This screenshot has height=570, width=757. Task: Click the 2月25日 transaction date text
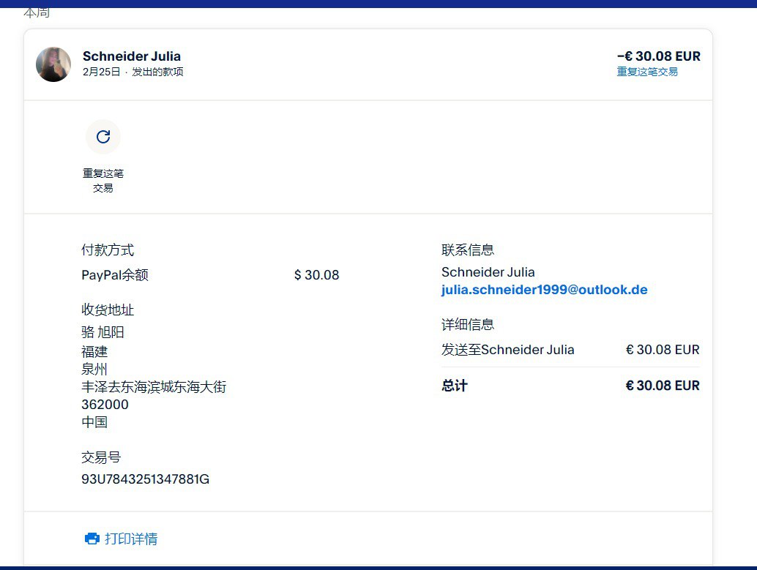[x=101, y=72]
